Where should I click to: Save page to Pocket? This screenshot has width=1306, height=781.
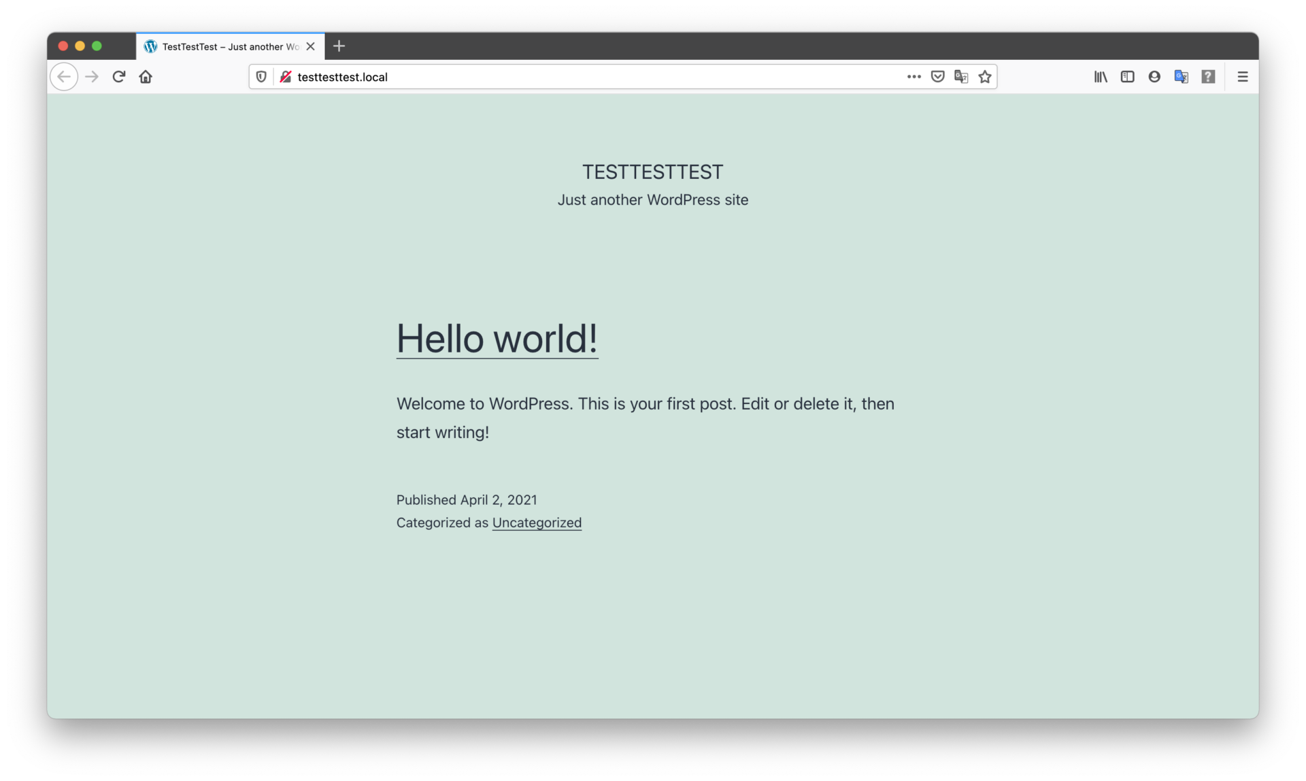(x=937, y=77)
